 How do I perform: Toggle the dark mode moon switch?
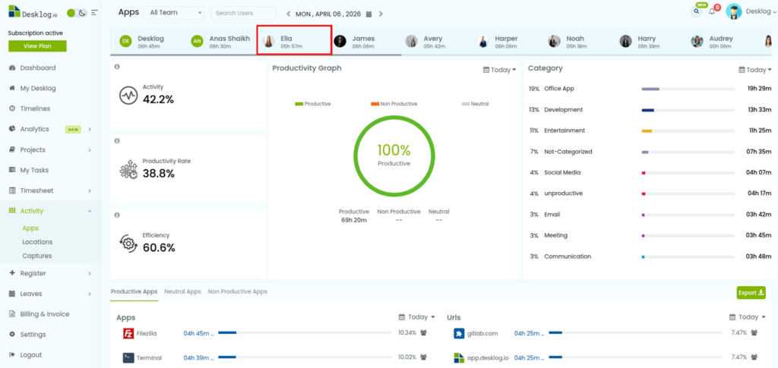(x=82, y=13)
